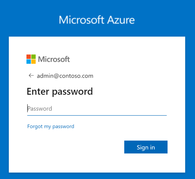Click the Enter password heading
This screenshot has width=195, height=179.
coord(60,92)
